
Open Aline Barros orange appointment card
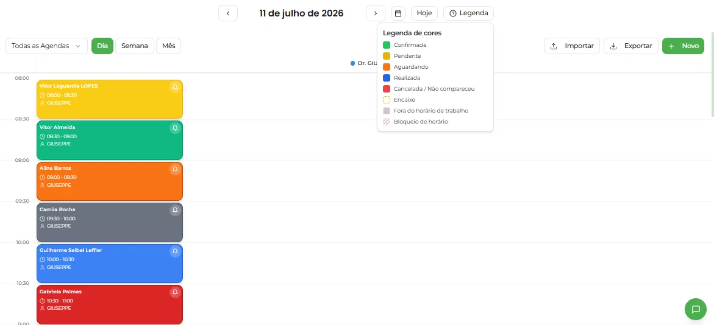pyautogui.click(x=110, y=181)
